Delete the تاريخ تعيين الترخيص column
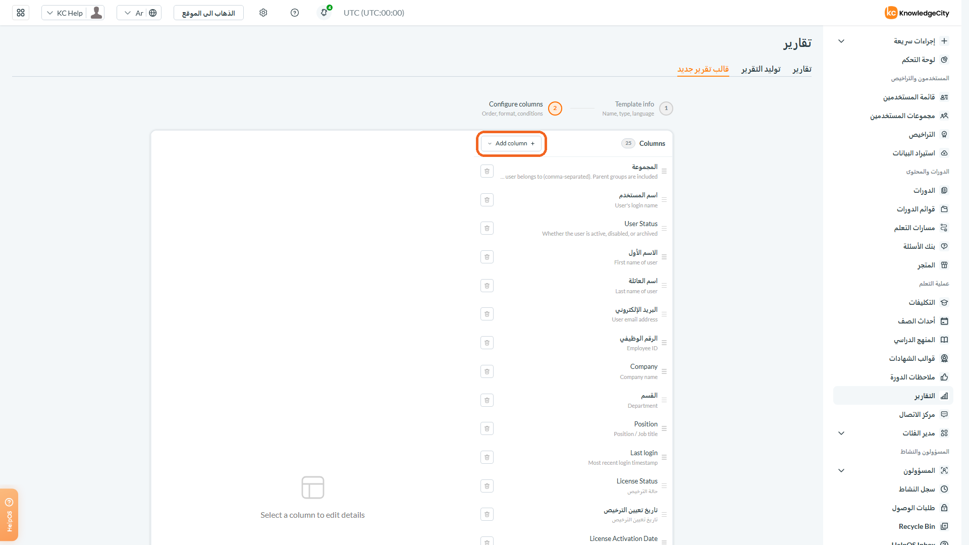Image resolution: width=969 pixels, height=545 pixels. click(487, 514)
